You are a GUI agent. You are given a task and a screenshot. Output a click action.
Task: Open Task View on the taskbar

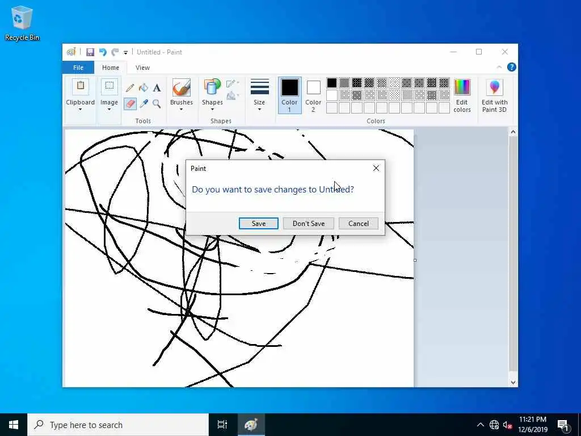222,425
